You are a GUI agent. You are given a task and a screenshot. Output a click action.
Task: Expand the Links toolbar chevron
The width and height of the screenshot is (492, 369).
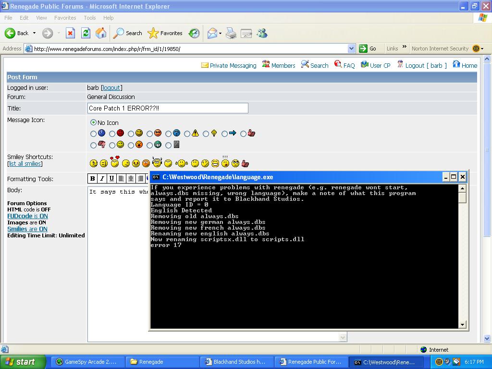pos(405,48)
